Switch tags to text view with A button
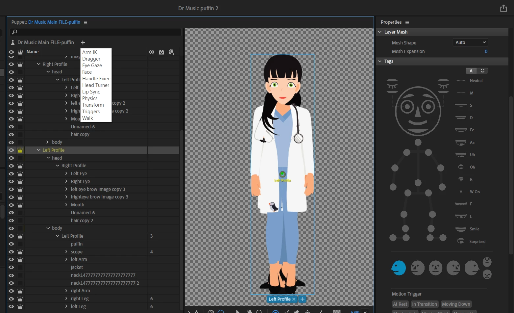The width and height of the screenshot is (514, 313). click(471, 71)
